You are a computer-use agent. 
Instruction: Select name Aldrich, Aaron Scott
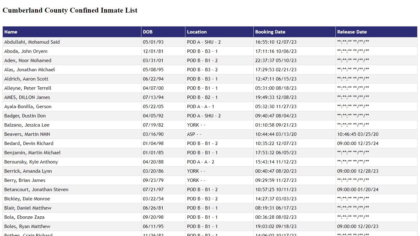(26, 79)
